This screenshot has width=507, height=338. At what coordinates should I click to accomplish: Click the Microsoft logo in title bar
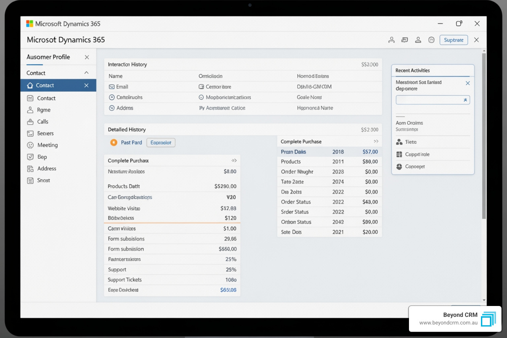(30, 24)
